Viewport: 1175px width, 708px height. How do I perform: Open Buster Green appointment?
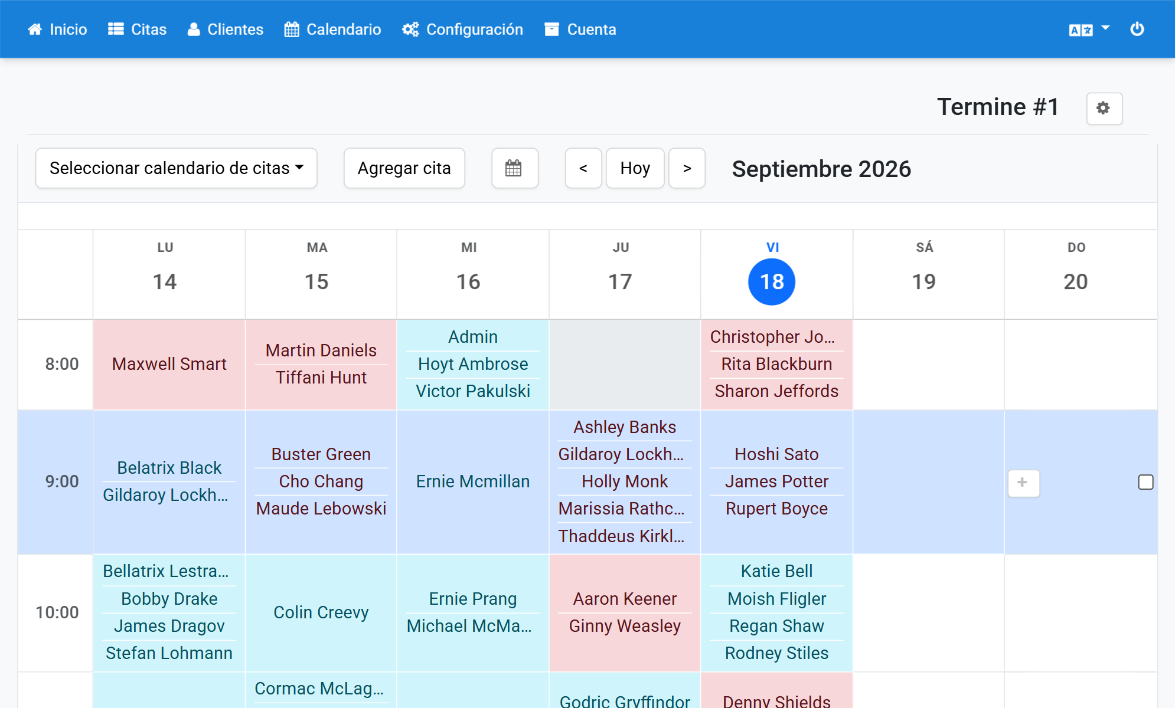[x=321, y=454]
